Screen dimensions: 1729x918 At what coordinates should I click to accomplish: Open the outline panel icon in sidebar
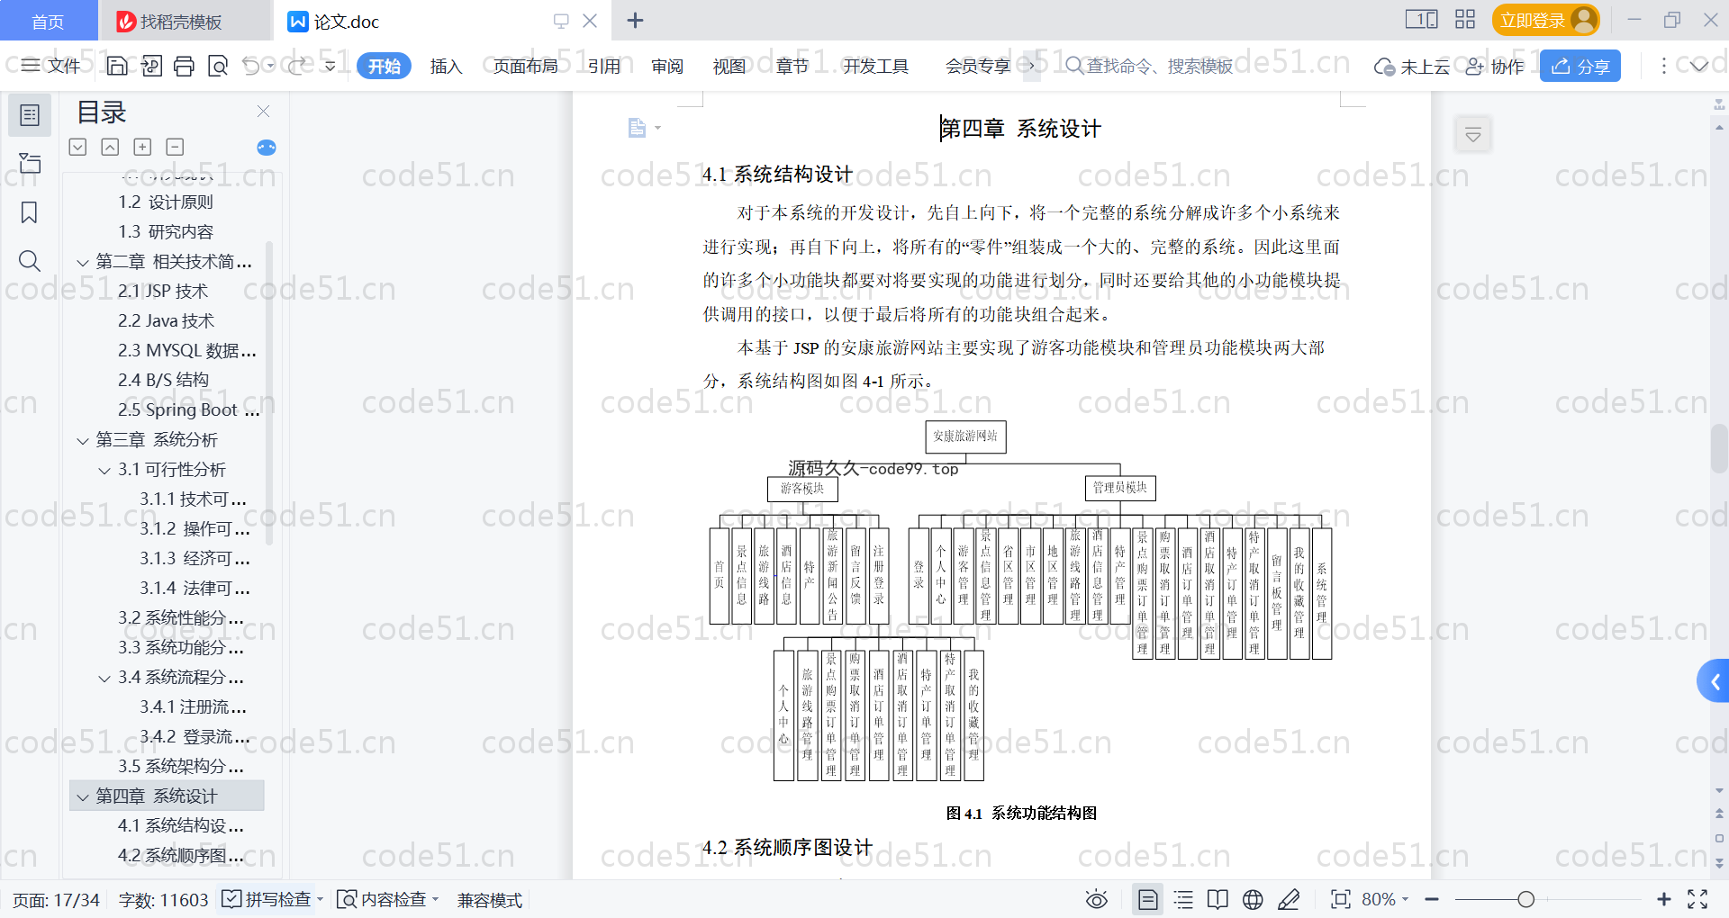tap(30, 115)
